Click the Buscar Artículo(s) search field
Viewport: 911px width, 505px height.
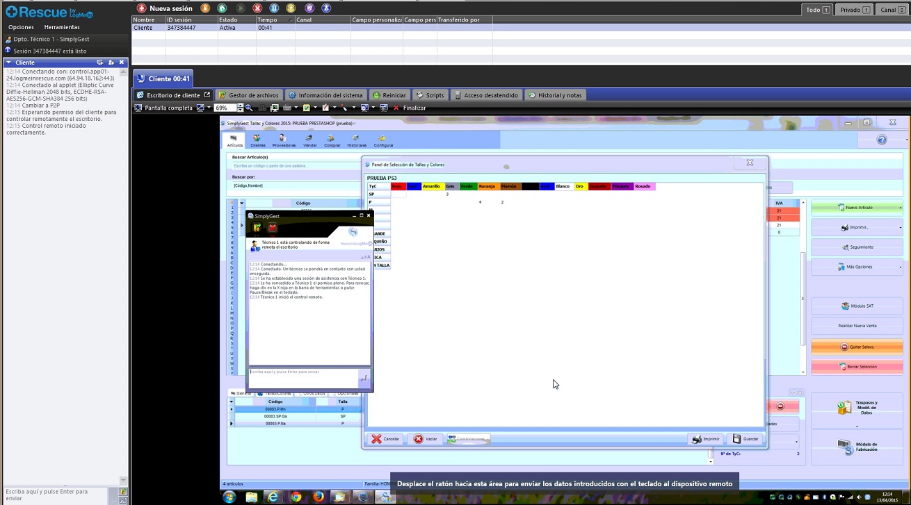(x=296, y=166)
